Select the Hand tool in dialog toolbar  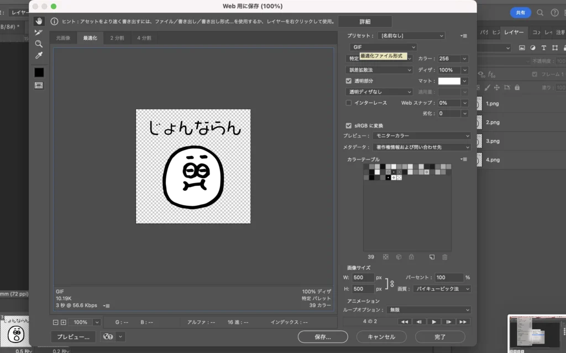coord(39,21)
